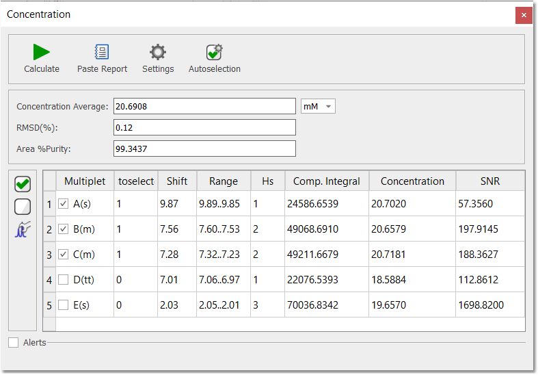This screenshot has width=538, height=375.
Task: Click the integral cell 22076.5393
Action: [327, 280]
